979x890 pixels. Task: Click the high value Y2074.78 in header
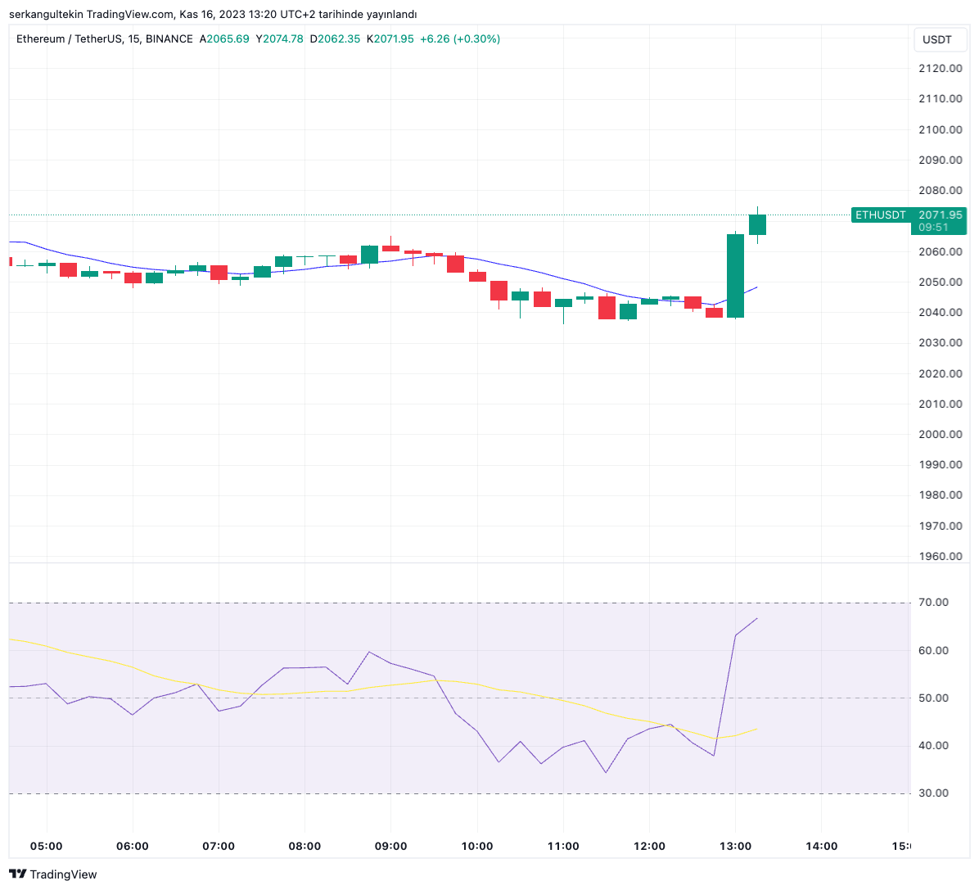tap(279, 39)
